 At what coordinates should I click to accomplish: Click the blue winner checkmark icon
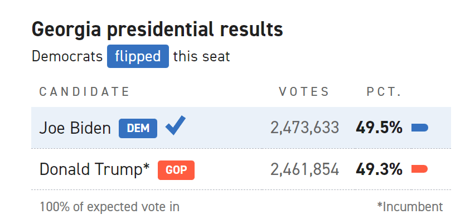(x=175, y=126)
